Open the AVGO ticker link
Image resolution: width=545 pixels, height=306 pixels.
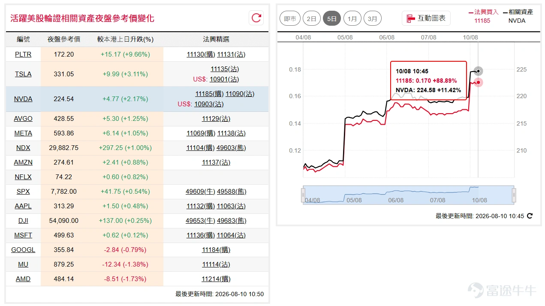point(23,119)
